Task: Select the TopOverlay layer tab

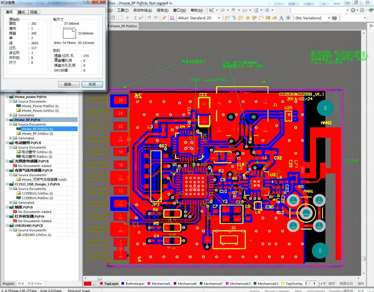Action: 292,284
